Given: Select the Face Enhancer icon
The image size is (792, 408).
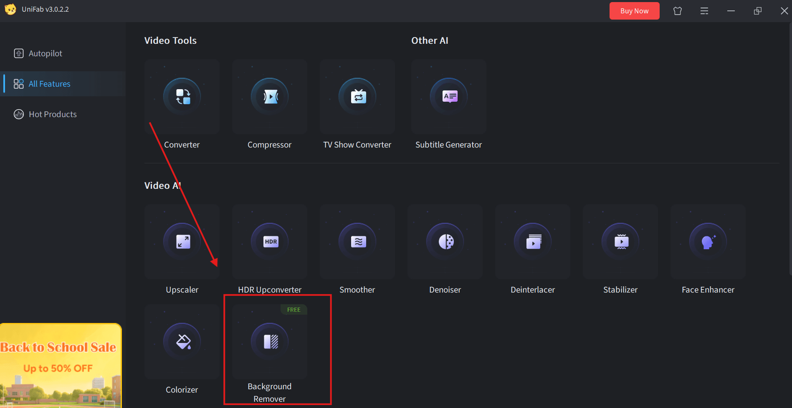Looking at the screenshot, I should (x=708, y=241).
